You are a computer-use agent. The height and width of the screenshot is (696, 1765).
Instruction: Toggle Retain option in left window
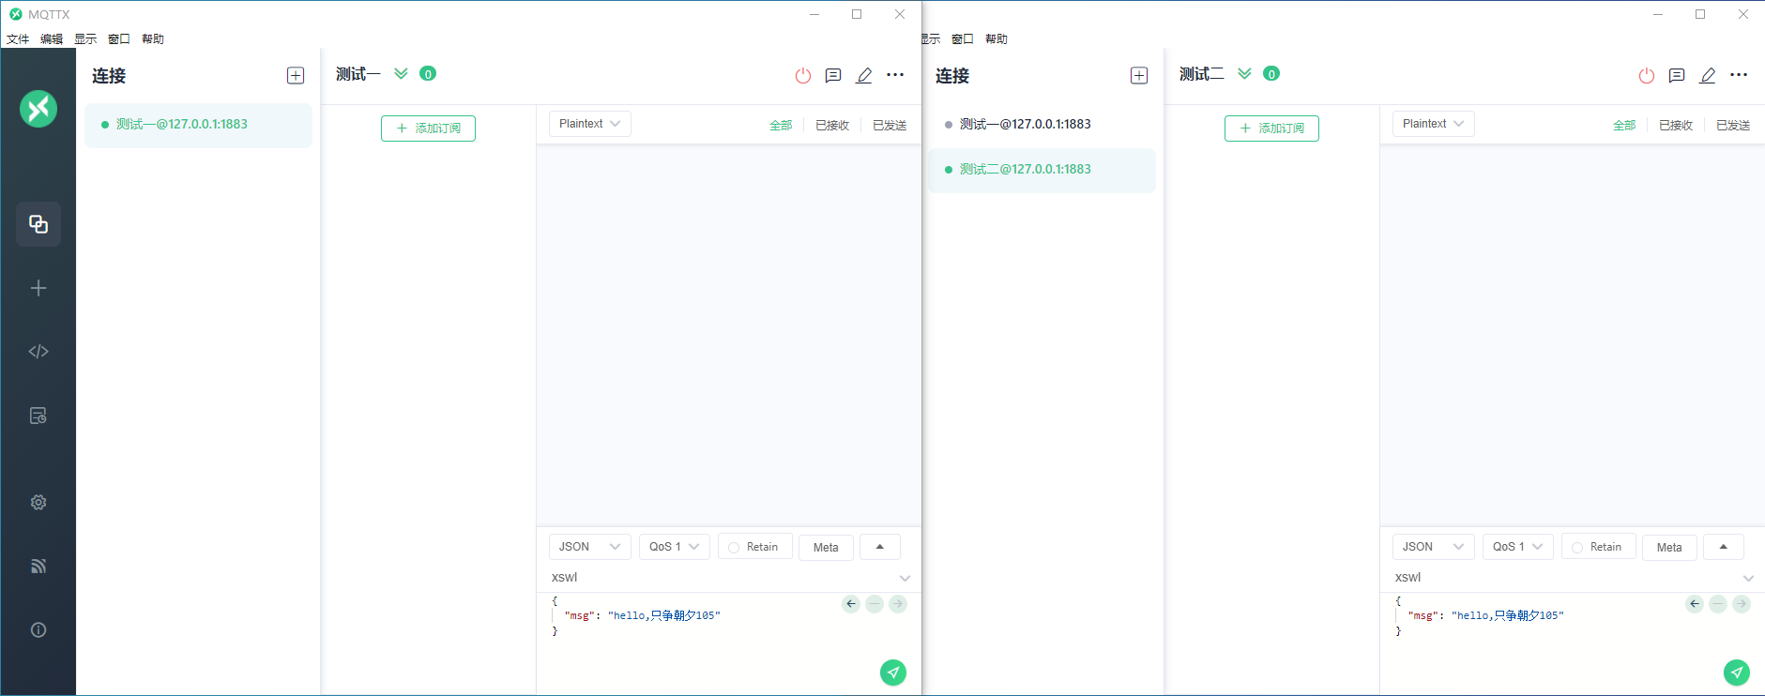coord(755,547)
